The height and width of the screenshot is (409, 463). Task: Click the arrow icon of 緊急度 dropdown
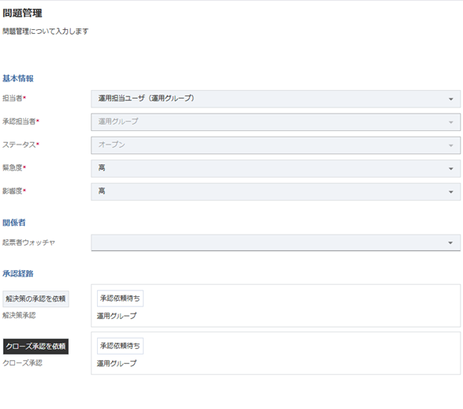click(x=451, y=169)
